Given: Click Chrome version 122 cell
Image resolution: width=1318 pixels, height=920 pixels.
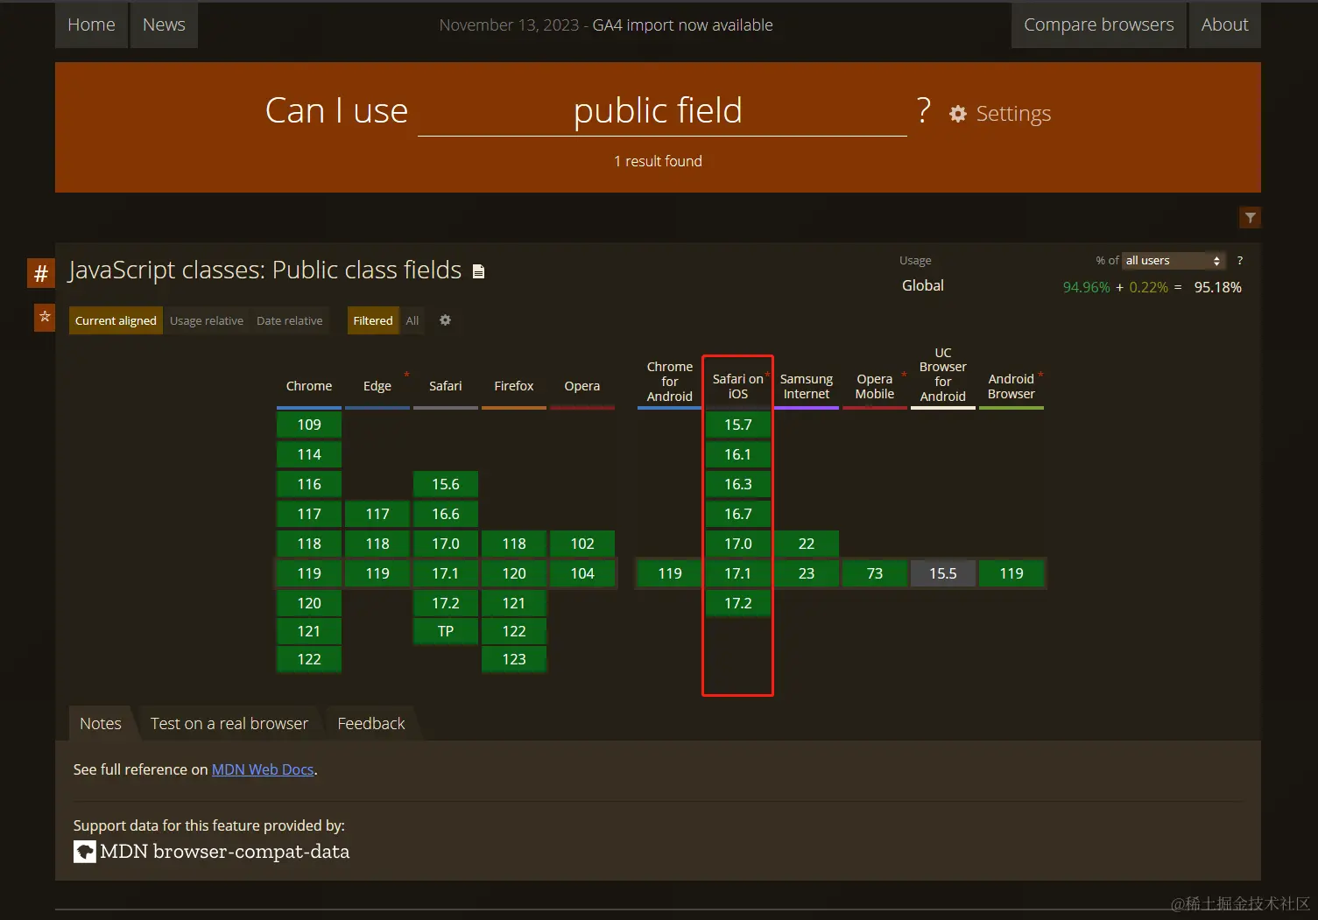Looking at the screenshot, I should pos(309,659).
